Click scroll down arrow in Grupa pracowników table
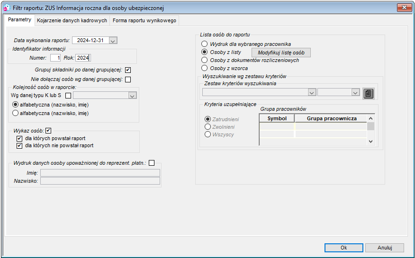The height and width of the screenshot is (258, 415). point(370,142)
